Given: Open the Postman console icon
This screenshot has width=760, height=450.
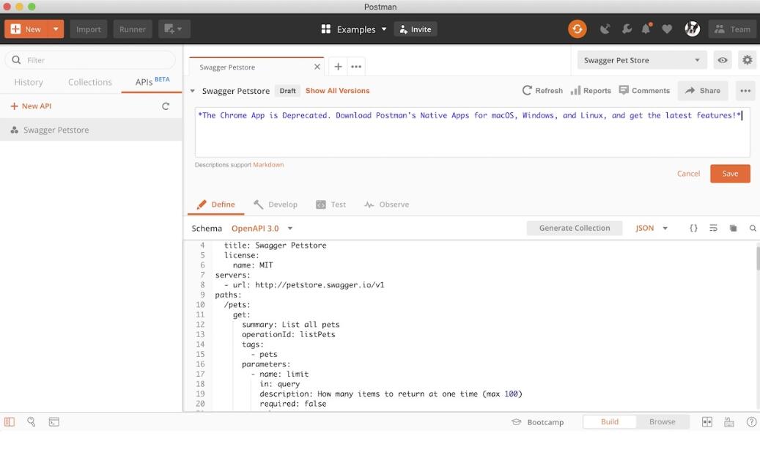Looking at the screenshot, I should [x=54, y=422].
